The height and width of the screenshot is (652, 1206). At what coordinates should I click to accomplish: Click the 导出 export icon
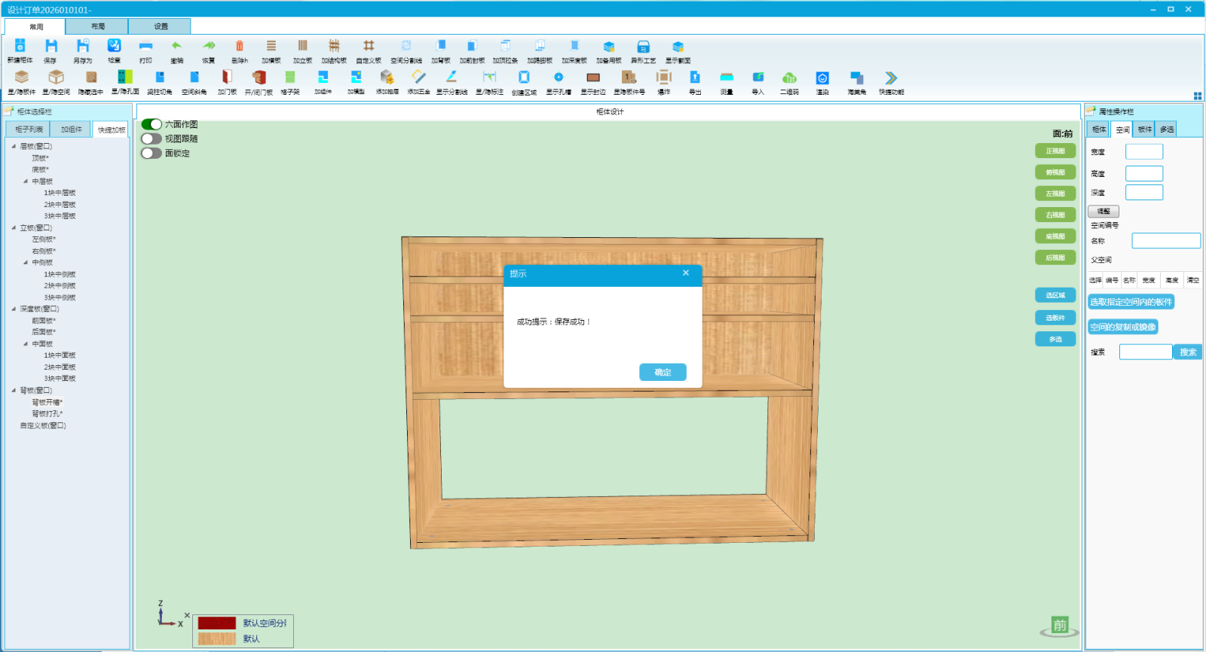click(x=695, y=78)
